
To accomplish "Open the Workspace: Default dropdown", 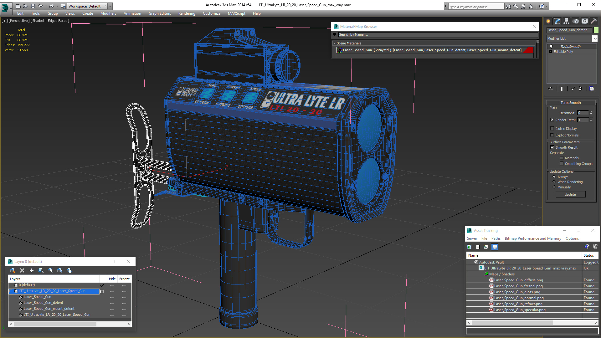I will point(87,6).
